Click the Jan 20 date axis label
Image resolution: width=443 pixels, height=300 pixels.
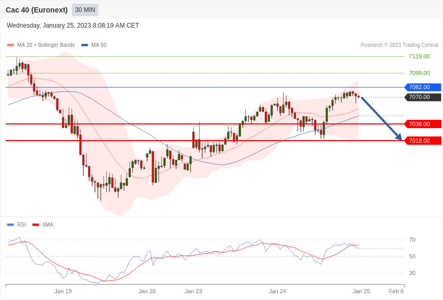coord(147,291)
